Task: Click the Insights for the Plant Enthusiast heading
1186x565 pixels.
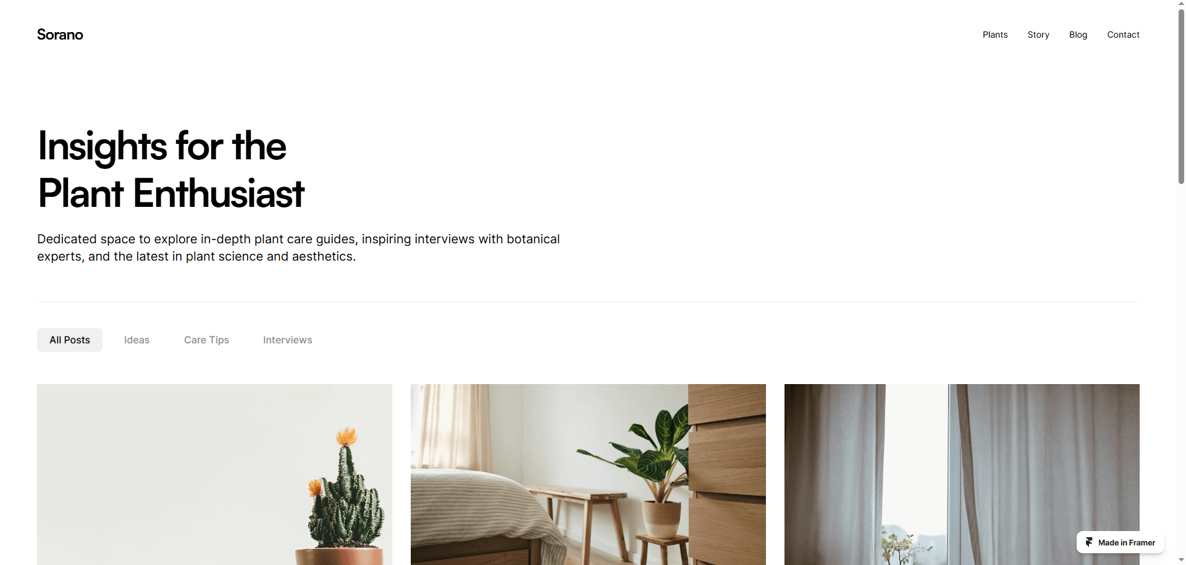Action: coord(171,169)
